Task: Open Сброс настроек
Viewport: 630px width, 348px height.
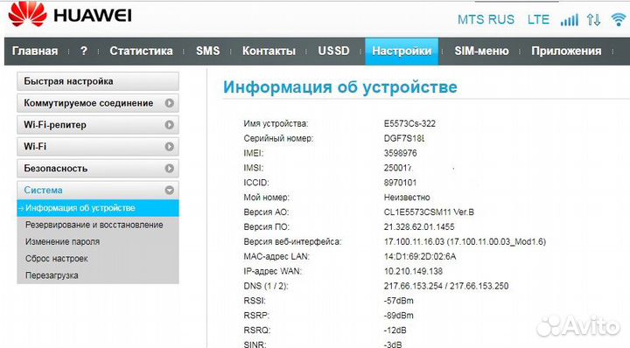Action: pos(56,259)
